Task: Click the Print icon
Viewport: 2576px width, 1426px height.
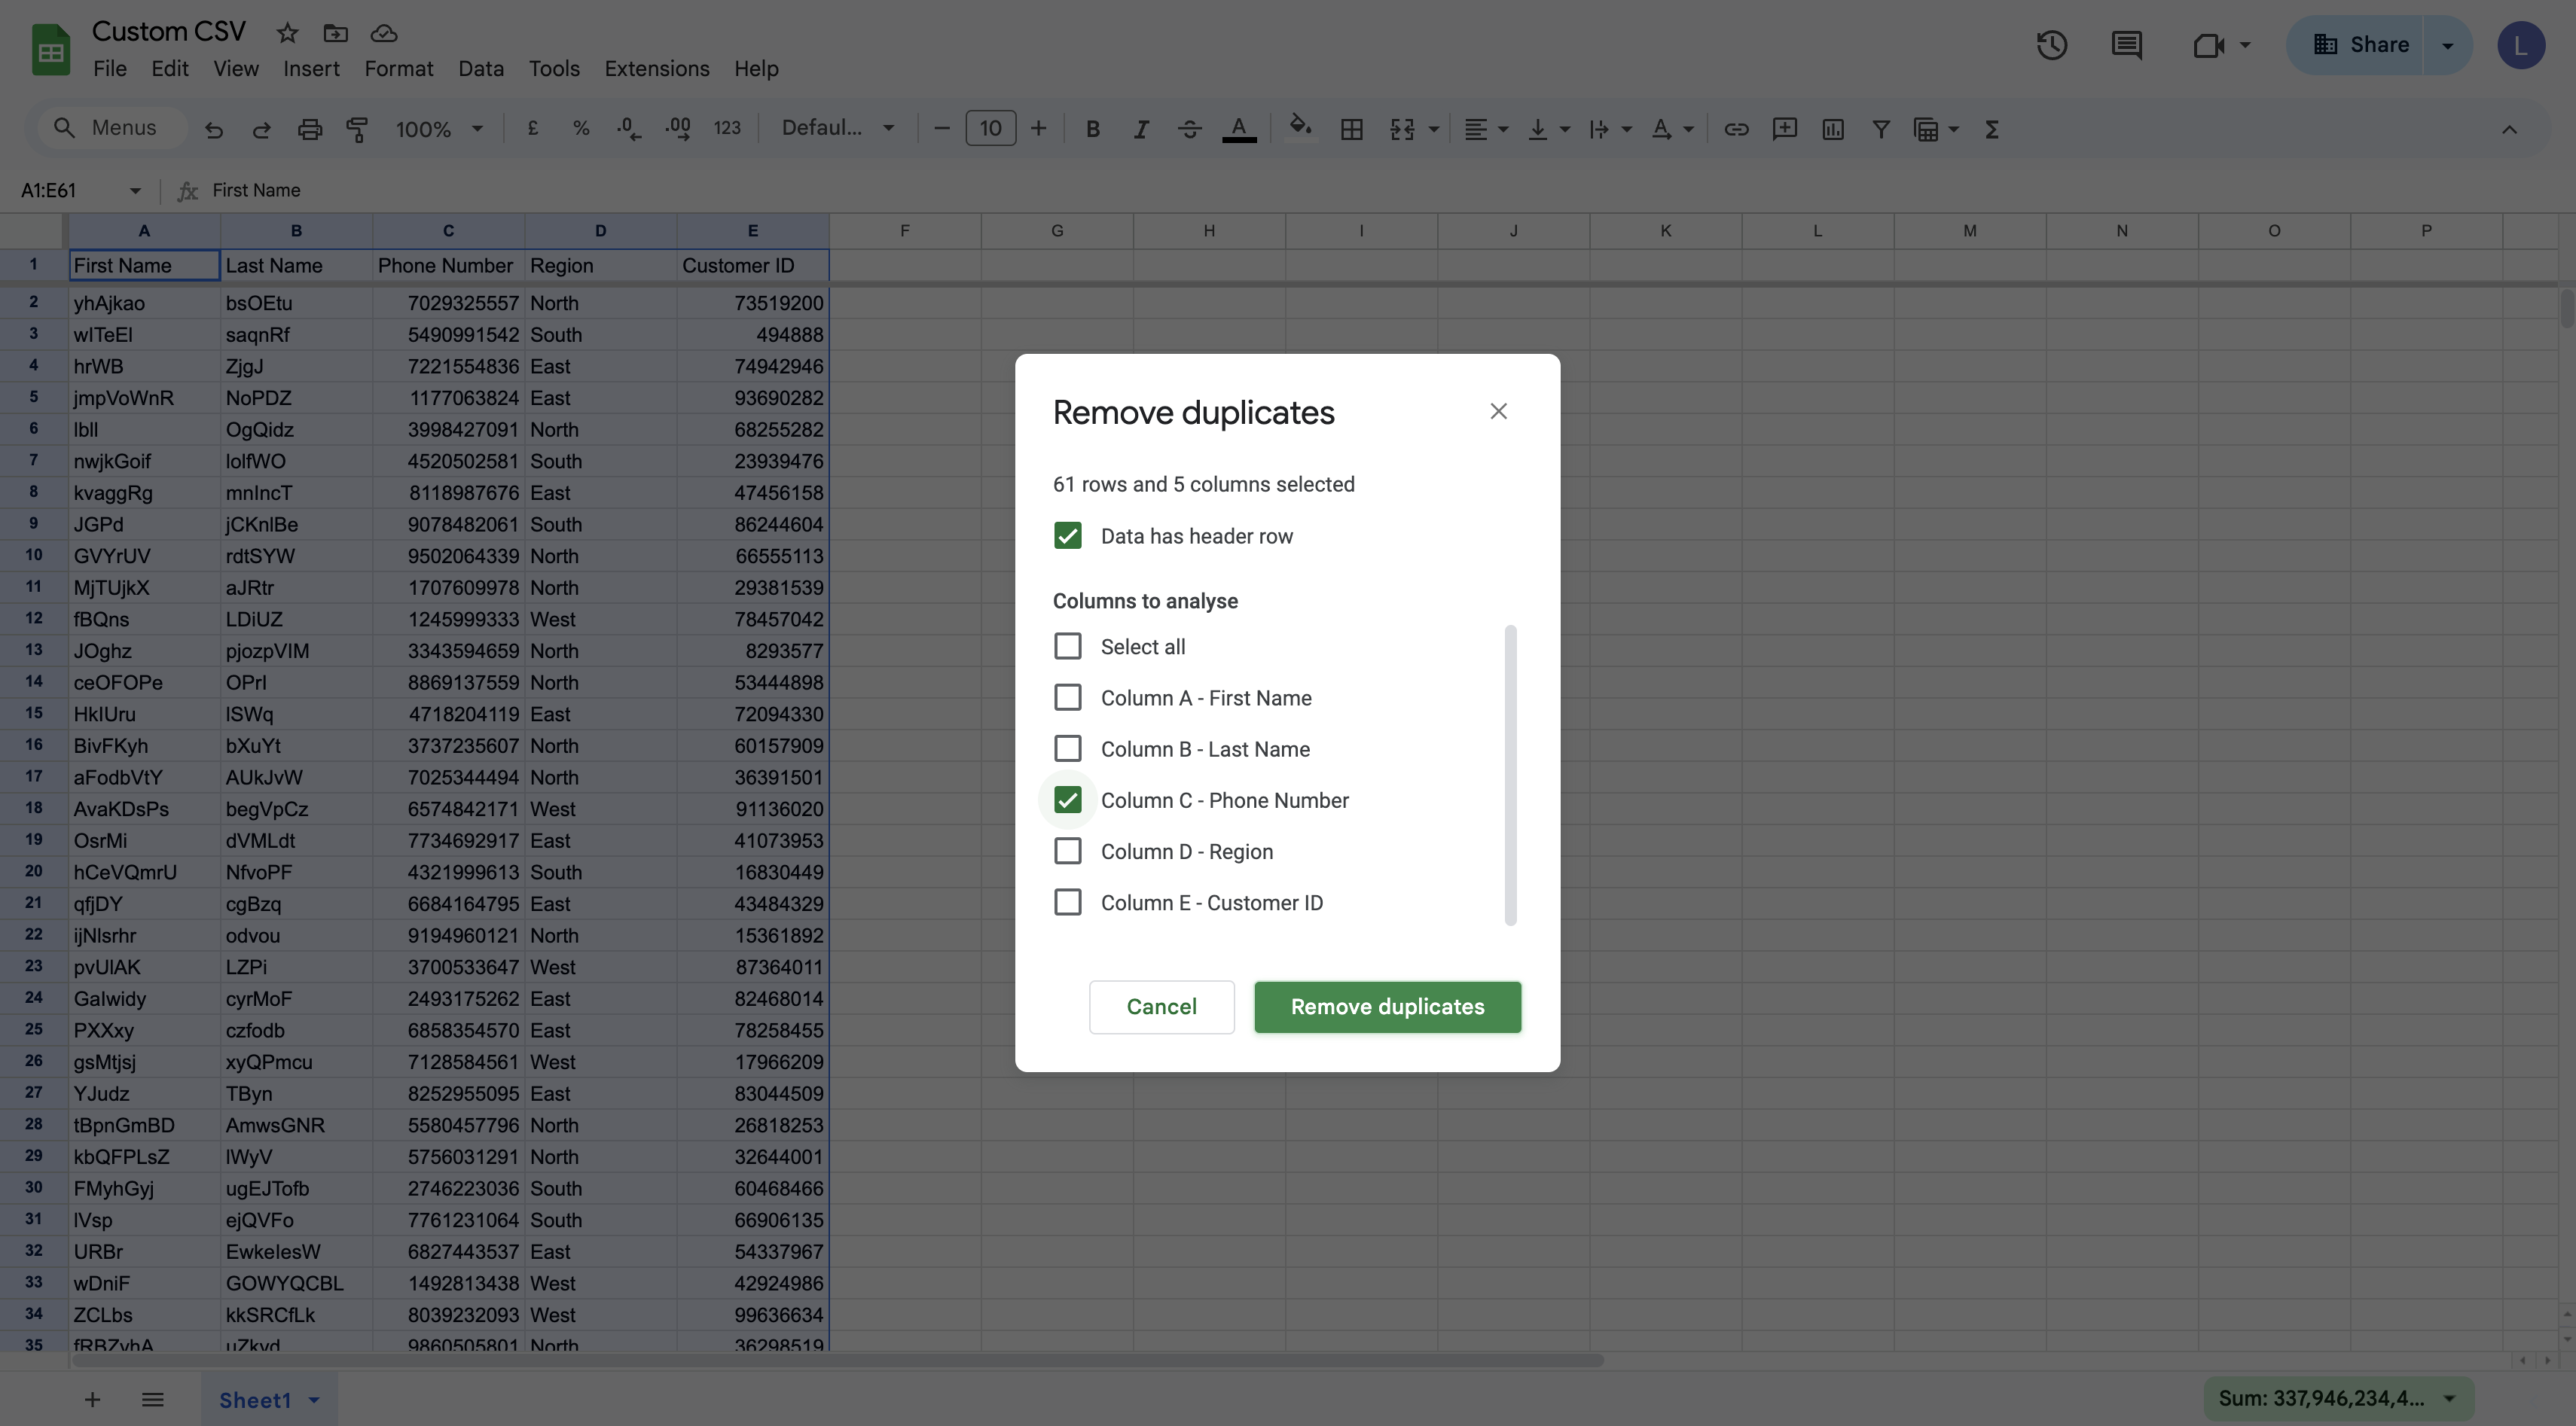Action: pos(309,129)
